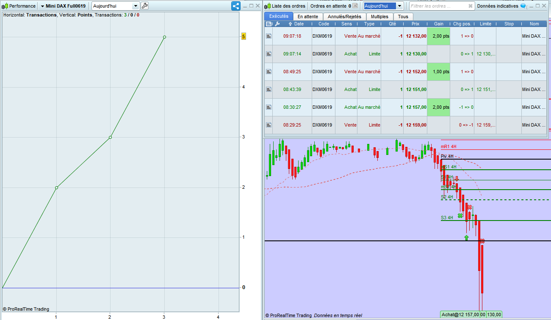The width and height of the screenshot is (551, 320).
Task: Sort orders by Chg pos. column
Action: pyautogui.click(x=462, y=24)
